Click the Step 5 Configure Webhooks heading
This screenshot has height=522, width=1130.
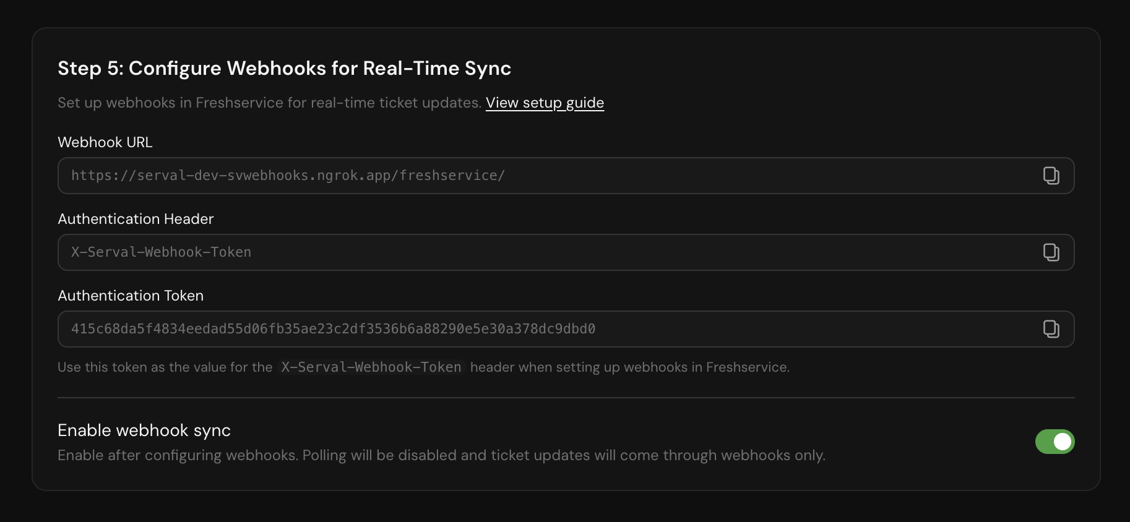tap(284, 68)
